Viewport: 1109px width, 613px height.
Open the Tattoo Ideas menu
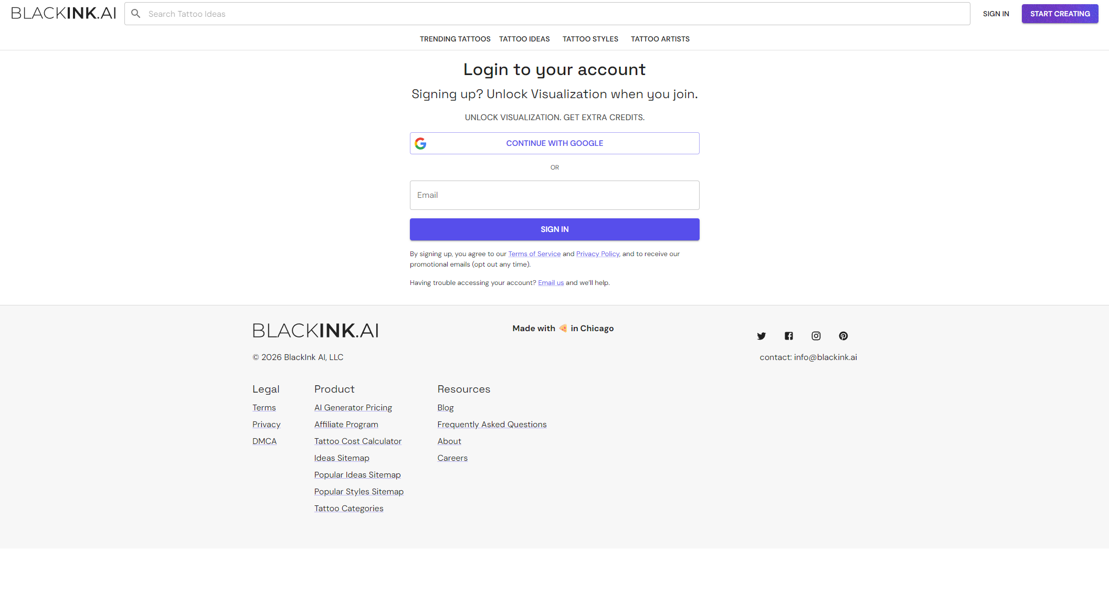tap(524, 39)
